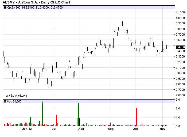Click the 2.6000 price axis label
187x137 pixels.
[180, 95]
